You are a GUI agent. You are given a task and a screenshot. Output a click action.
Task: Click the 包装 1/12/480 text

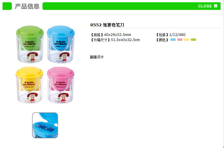click(x=170, y=35)
